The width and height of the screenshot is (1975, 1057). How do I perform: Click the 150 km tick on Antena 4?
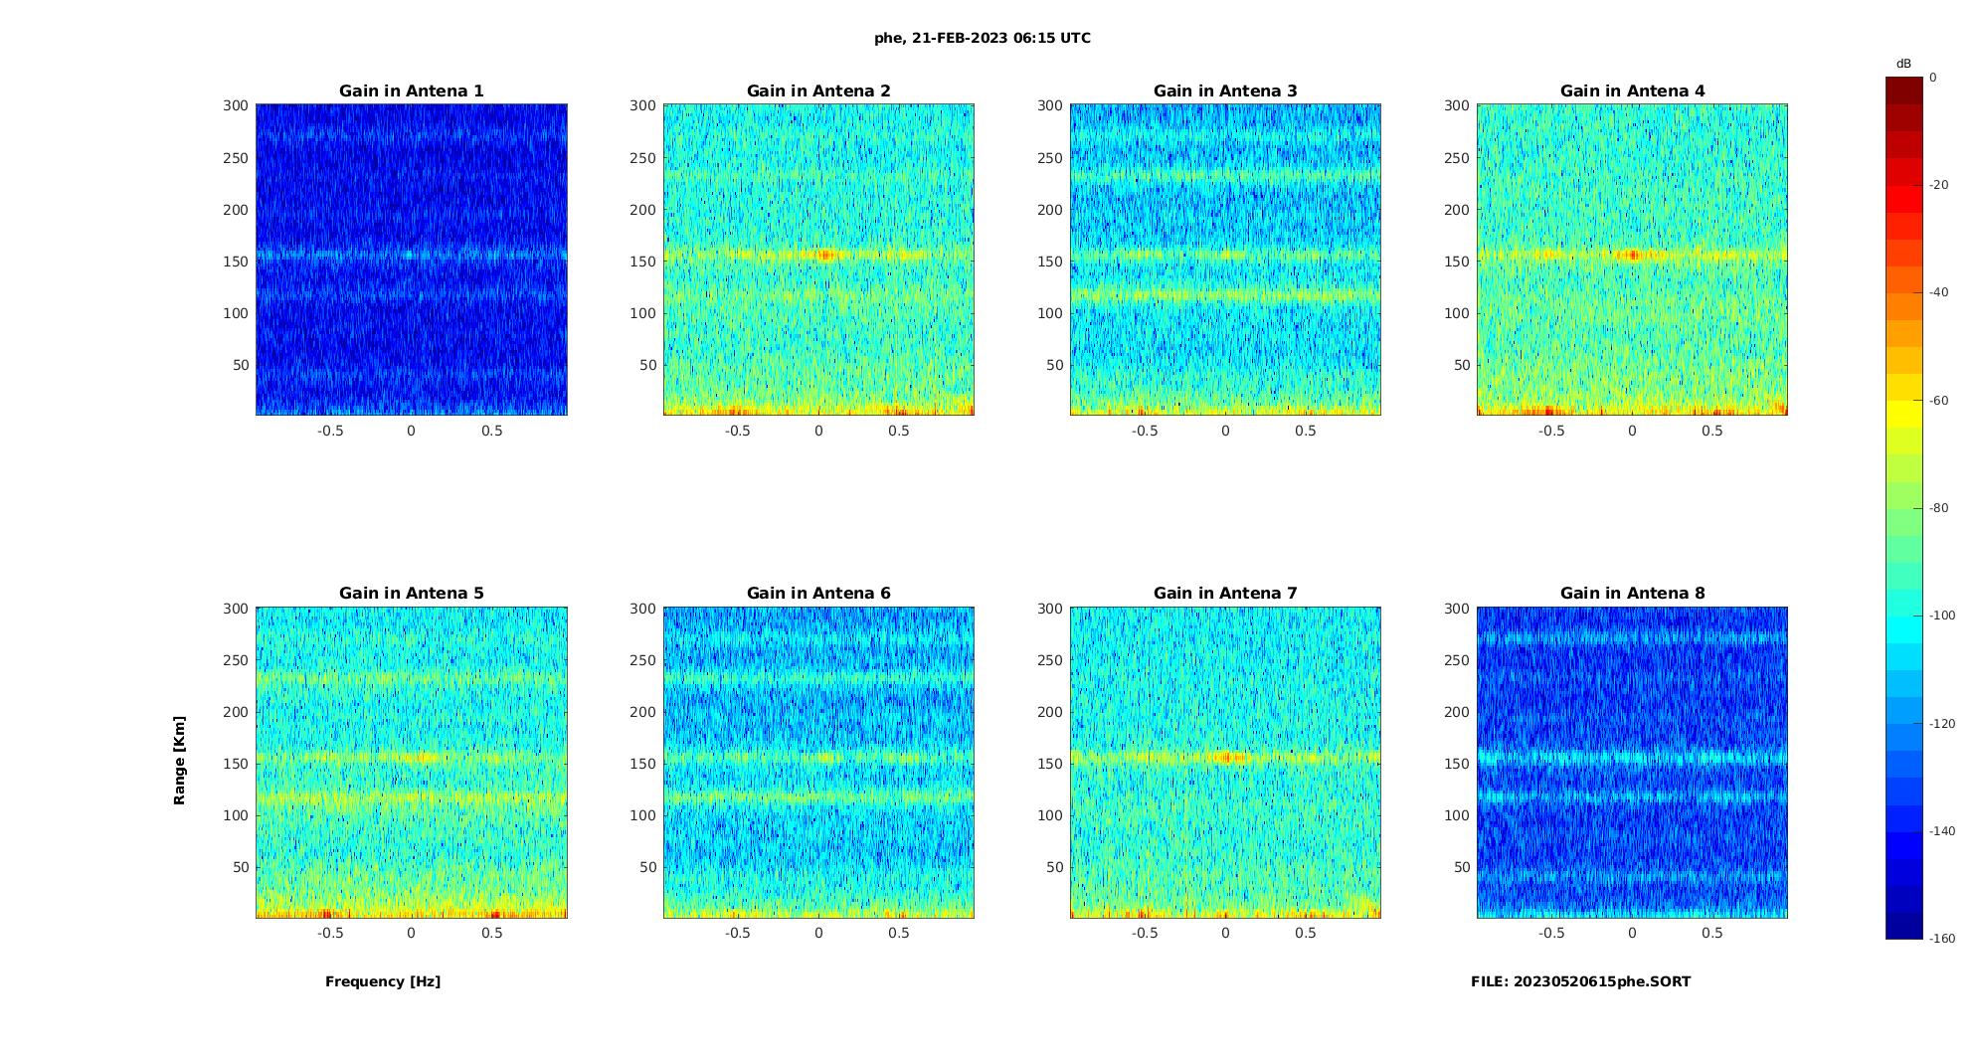(x=1456, y=262)
